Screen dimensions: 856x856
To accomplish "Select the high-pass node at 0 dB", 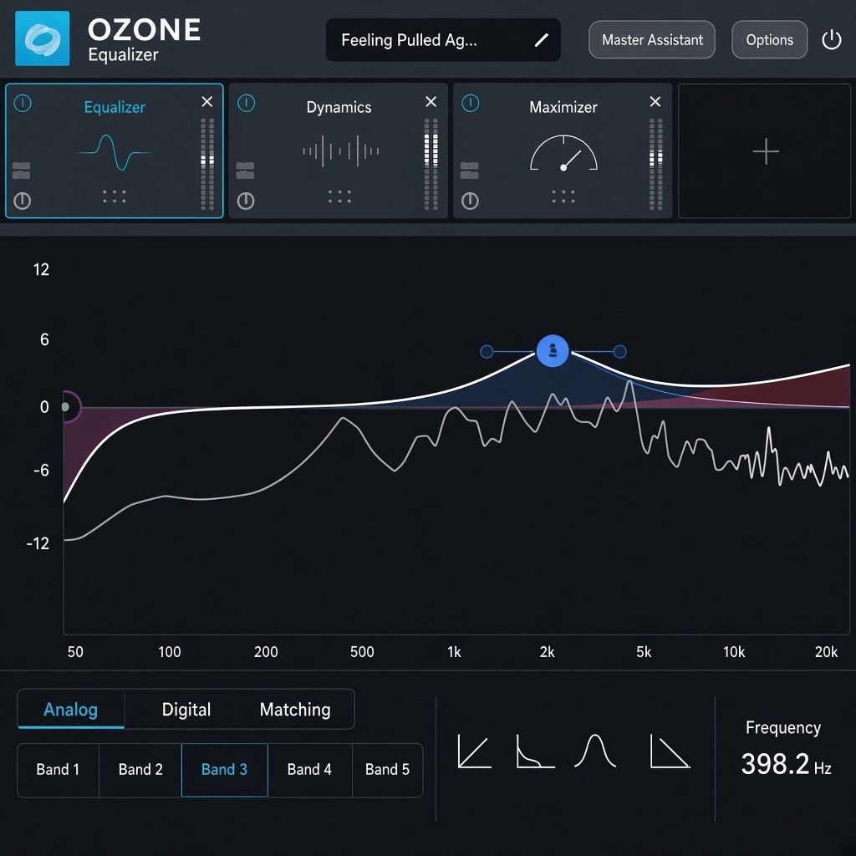I will point(66,407).
